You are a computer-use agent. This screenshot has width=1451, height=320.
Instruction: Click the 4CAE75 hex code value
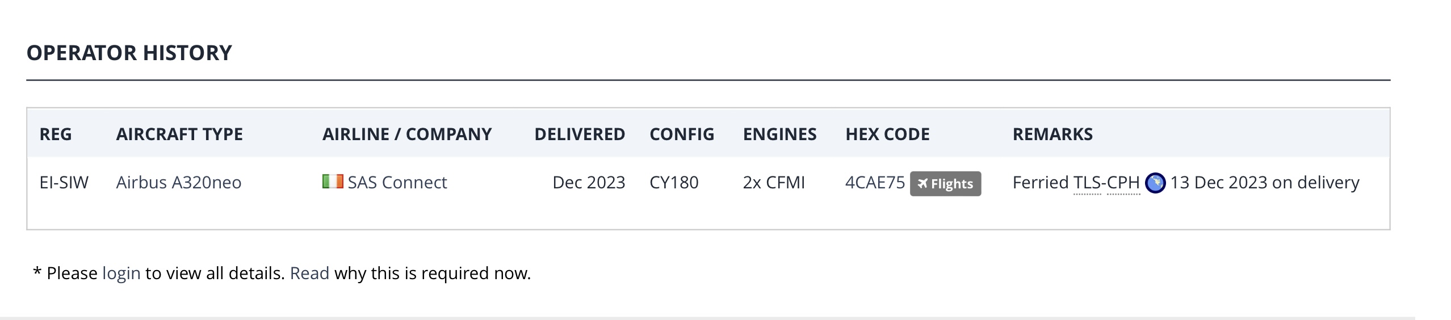click(875, 183)
